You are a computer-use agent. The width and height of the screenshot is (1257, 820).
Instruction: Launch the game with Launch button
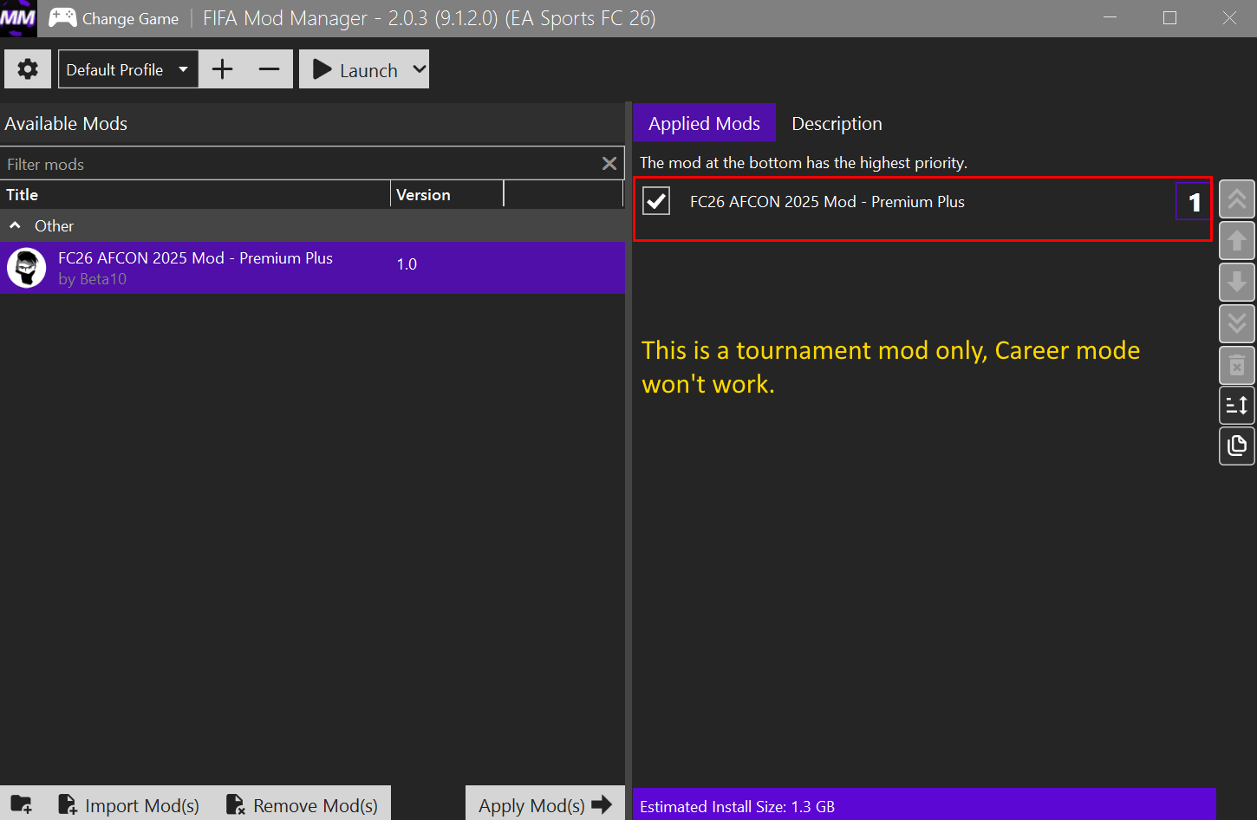click(355, 69)
